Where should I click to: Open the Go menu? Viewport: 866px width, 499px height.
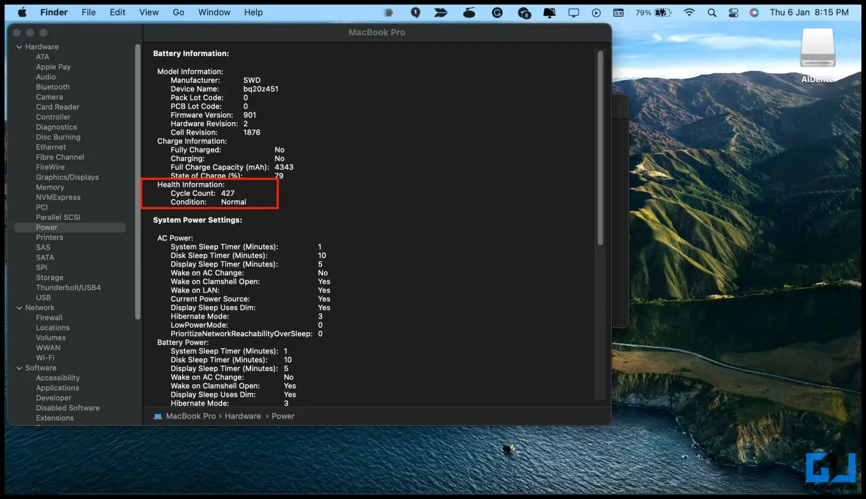click(179, 12)
